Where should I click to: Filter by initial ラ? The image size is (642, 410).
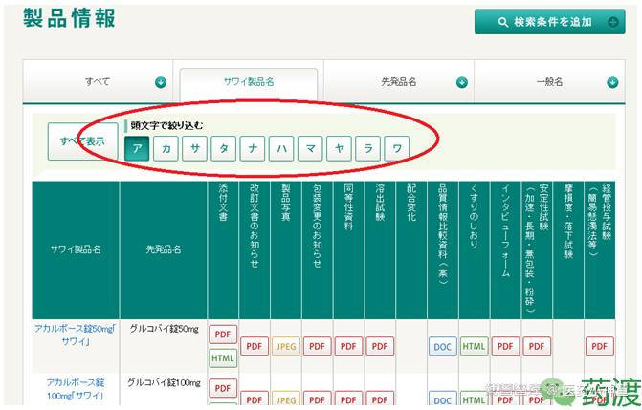point(368,148)
